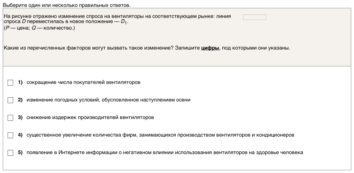Click the number label "4)"

coord(20,135)
